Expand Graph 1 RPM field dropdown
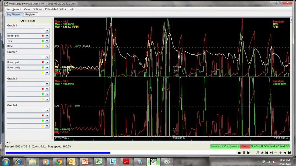This screenshot has width=296, height=166. click(x=47, y=46)
